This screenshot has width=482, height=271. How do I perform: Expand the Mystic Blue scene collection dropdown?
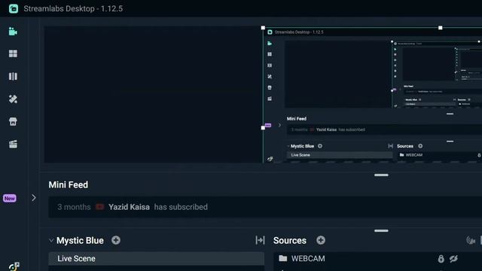(x=51, y=240)
